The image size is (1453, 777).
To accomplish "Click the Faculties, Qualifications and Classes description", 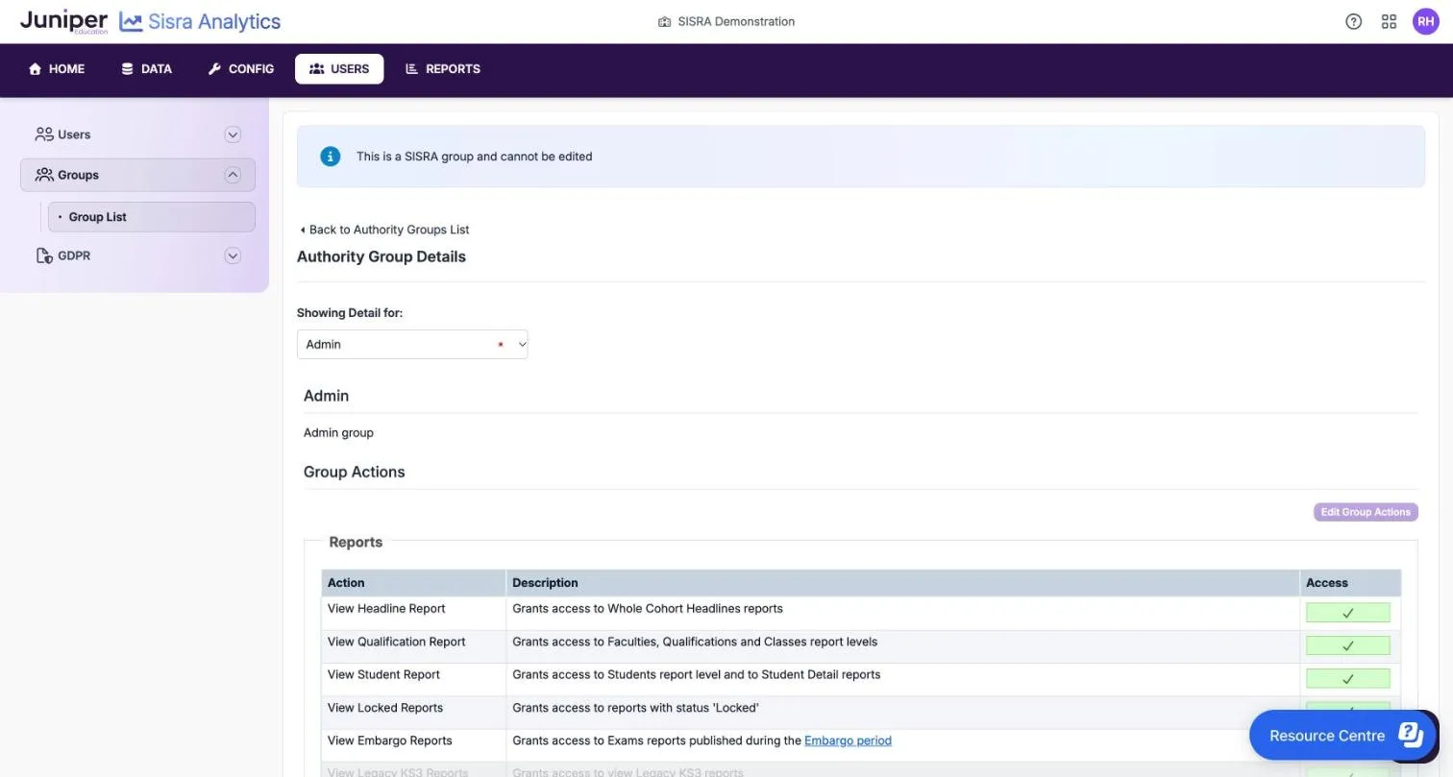I will click(695, 642).
